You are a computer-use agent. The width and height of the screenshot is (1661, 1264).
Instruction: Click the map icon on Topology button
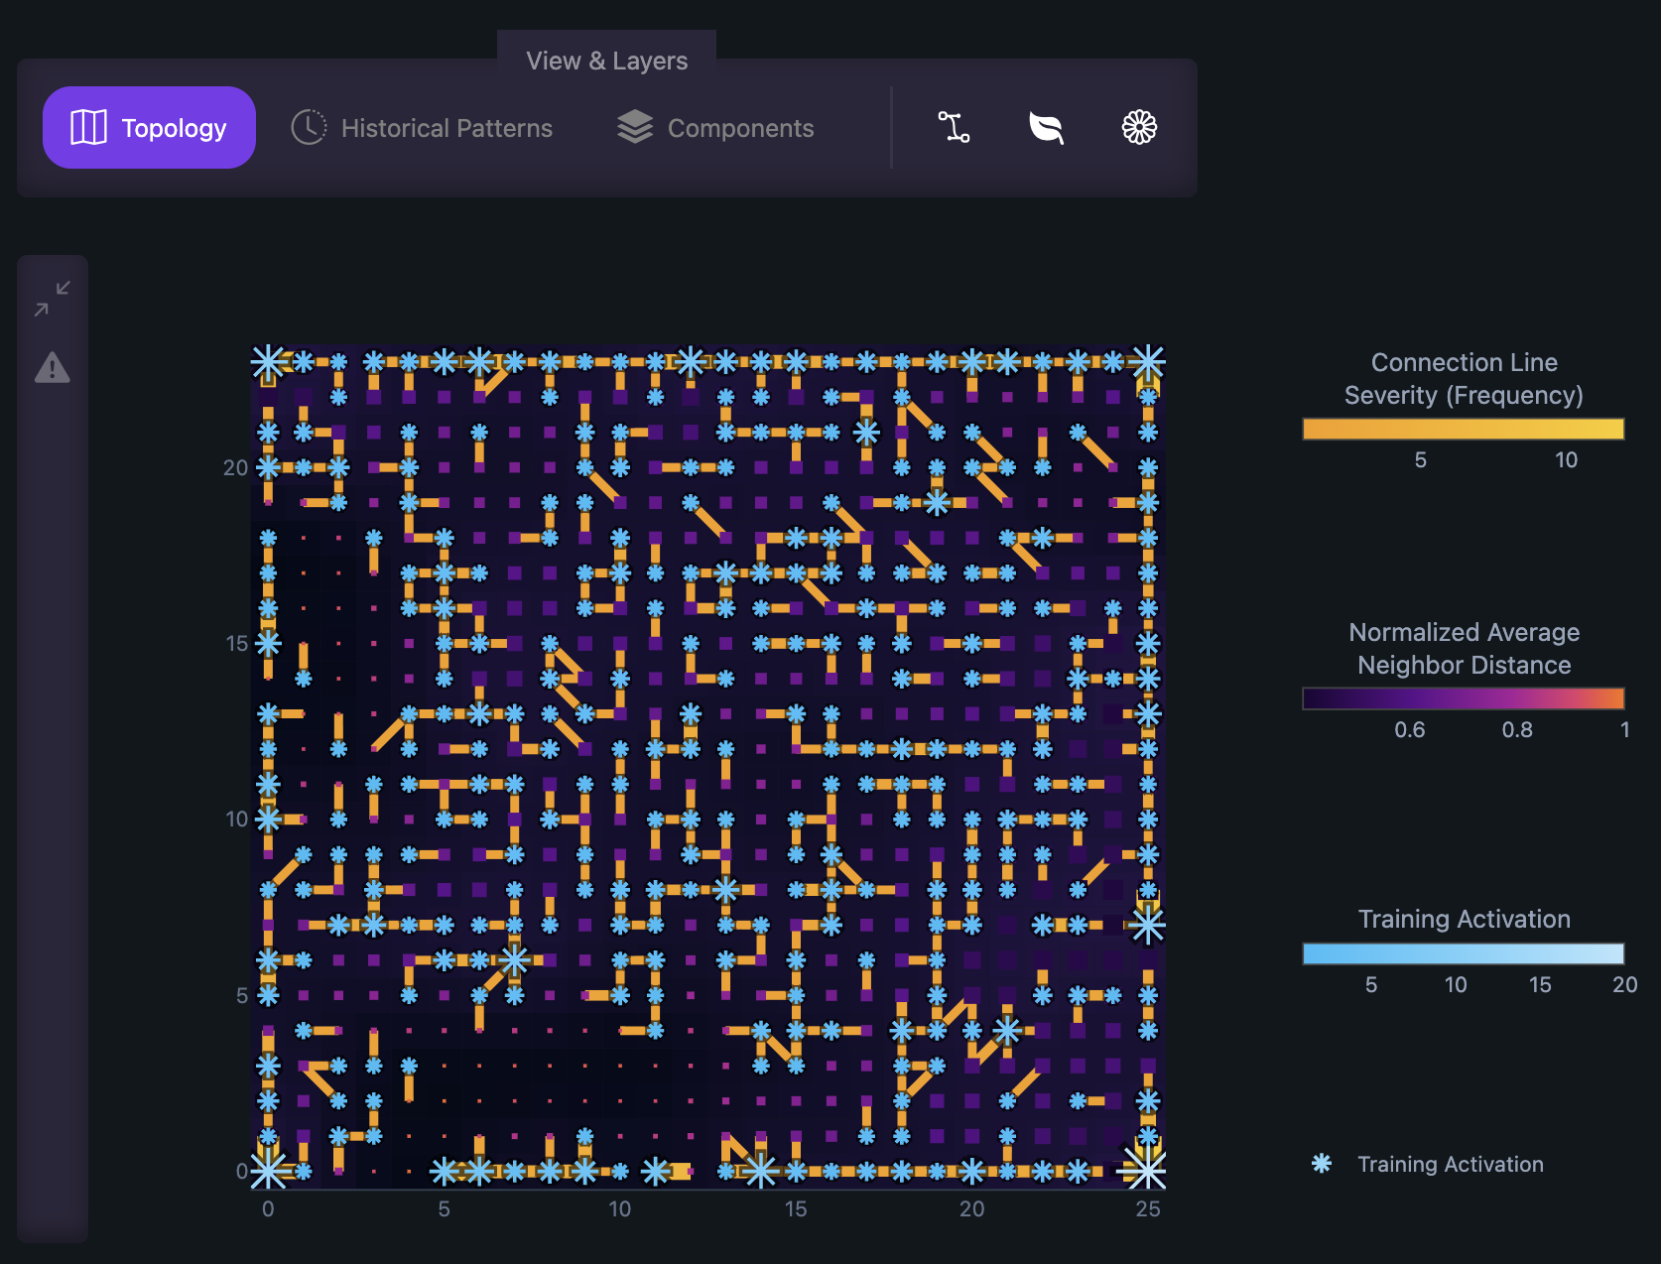(x=88, y=127)
